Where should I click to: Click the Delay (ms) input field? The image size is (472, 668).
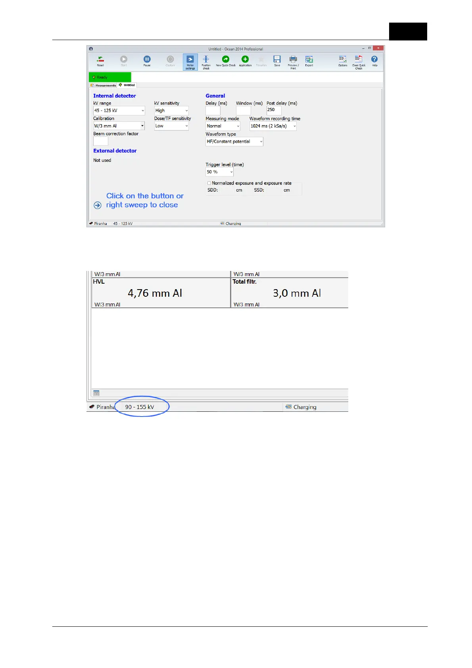(213, 111)
